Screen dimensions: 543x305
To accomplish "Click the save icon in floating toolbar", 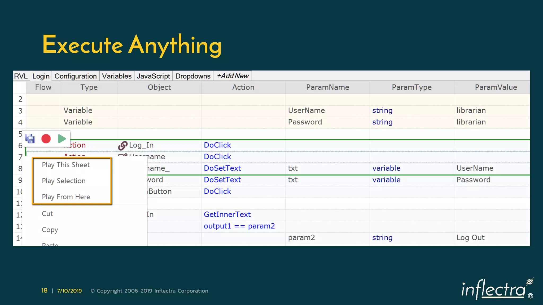I will pyautogui.click(x=30, y=138).
